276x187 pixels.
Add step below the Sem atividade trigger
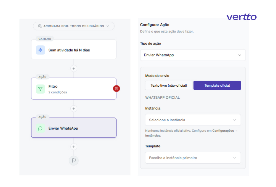coord(74,68)
